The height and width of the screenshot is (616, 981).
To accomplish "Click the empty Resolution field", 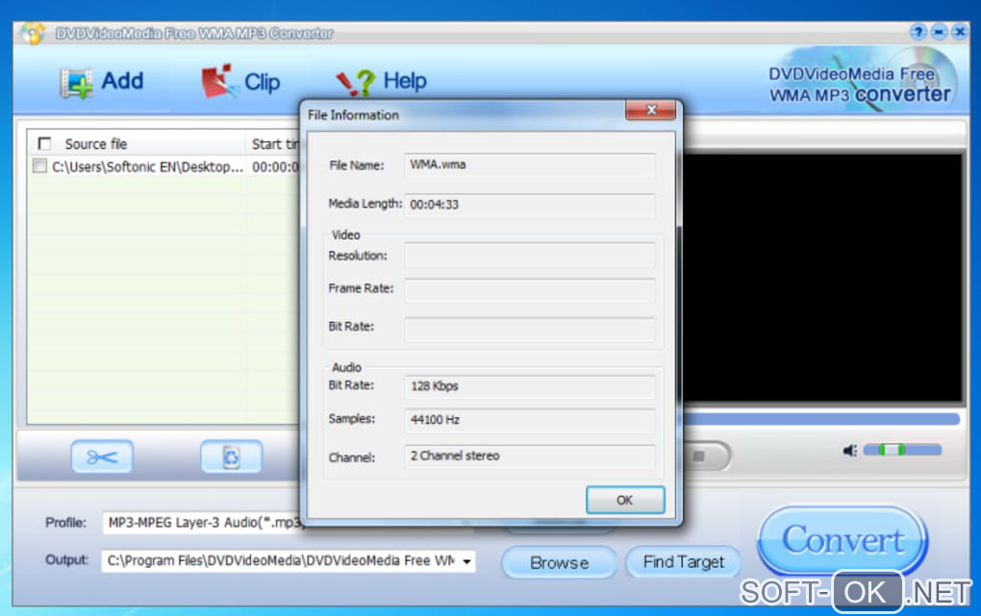I will coord(529,256).
